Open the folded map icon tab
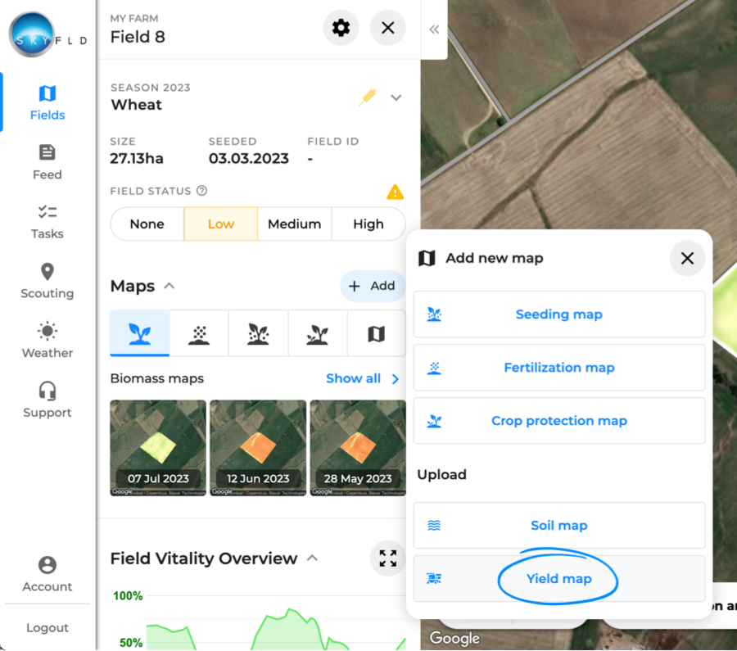 pyautogui.click(x=376, y=333)
